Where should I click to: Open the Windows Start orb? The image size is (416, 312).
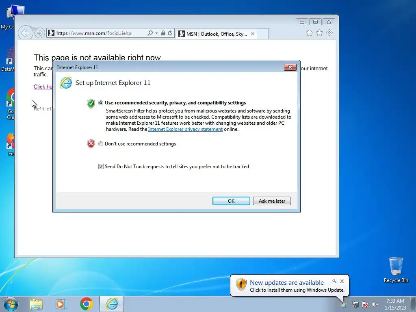coord(11,304)
